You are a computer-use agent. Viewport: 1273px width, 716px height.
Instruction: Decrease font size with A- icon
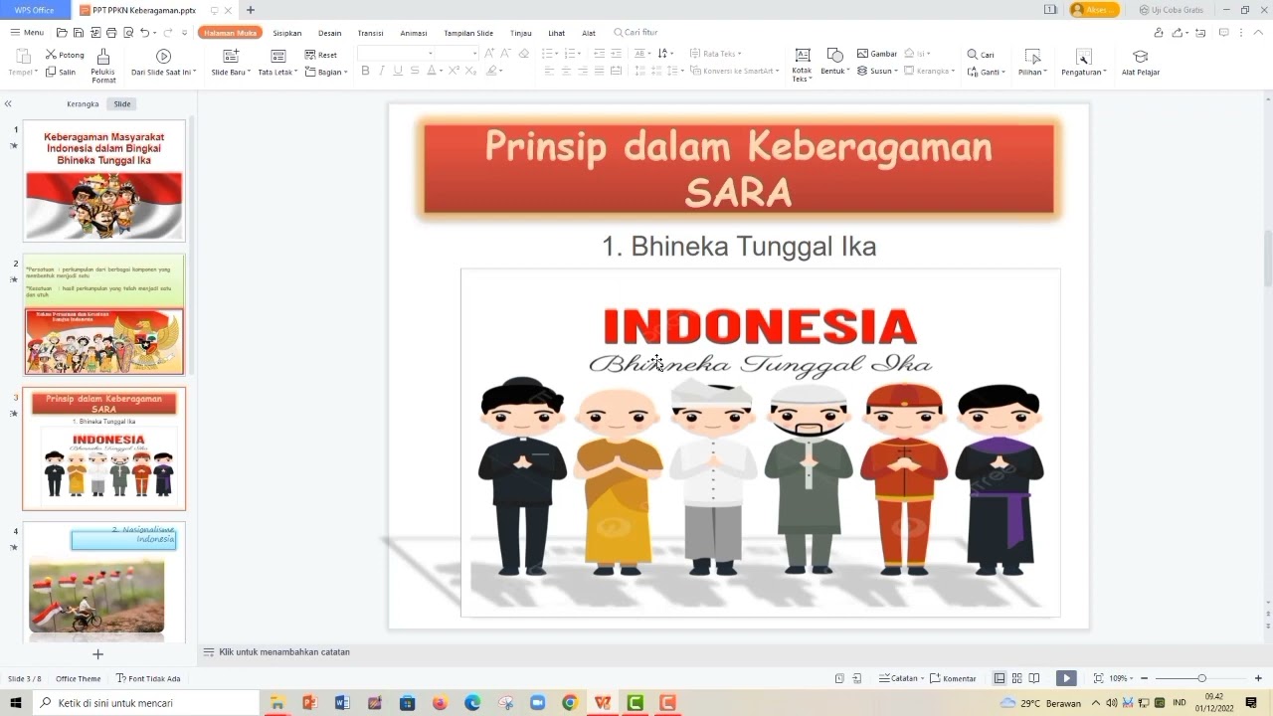click(x=506, y=54)
